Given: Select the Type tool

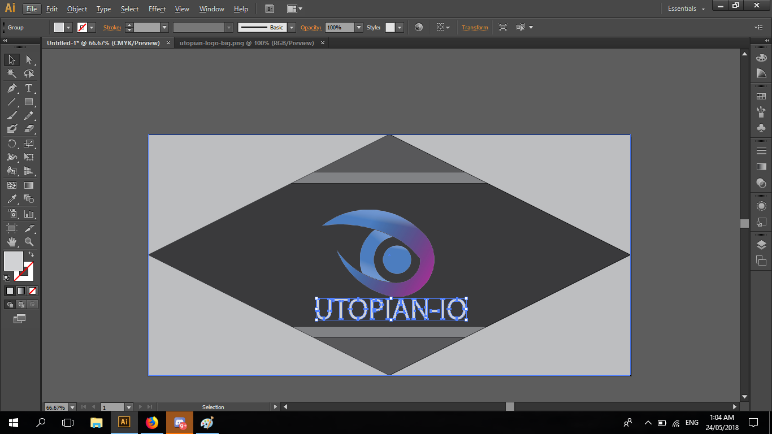Looking at the screenshot, I should pos(29,88).
